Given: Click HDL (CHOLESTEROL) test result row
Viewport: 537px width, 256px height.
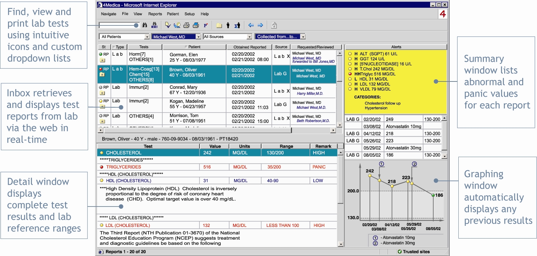Looking at the screenshot, I should [x=217, y=181].
